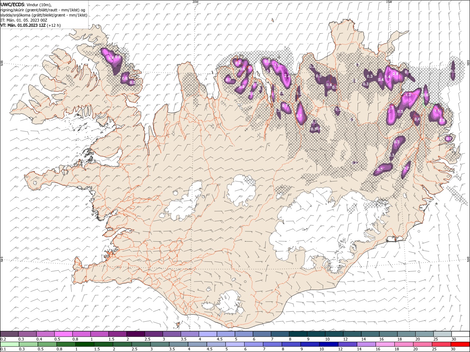Select the dark teal snow swatch at 8
Image resolution: width=470 pixels, height=352 pixels.
(298, 334)
